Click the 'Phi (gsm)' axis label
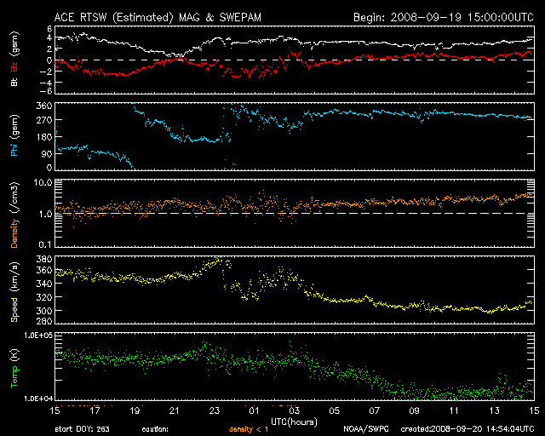The height and width of the screenshot is (436, 545). pyautogui.click(x=14, y=135)
